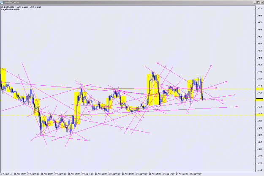Click the 1.4145 price scale label

[259, 170]
